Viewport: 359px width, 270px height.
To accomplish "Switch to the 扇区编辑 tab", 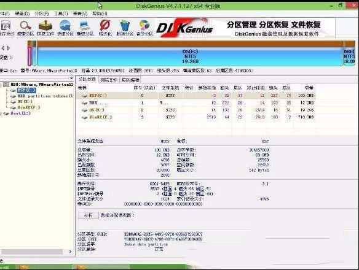I will 130,80.
